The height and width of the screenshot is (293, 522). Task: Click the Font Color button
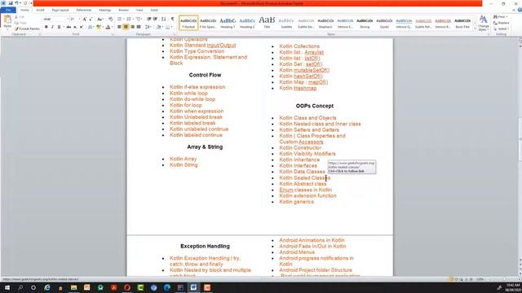click(108, 27)
